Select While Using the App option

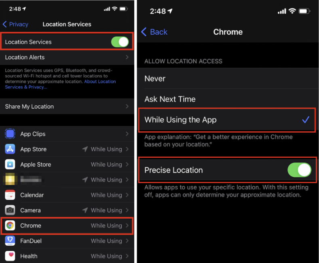click(227, 120)
